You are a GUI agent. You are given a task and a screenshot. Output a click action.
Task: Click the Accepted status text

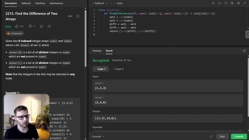(101, 60)
